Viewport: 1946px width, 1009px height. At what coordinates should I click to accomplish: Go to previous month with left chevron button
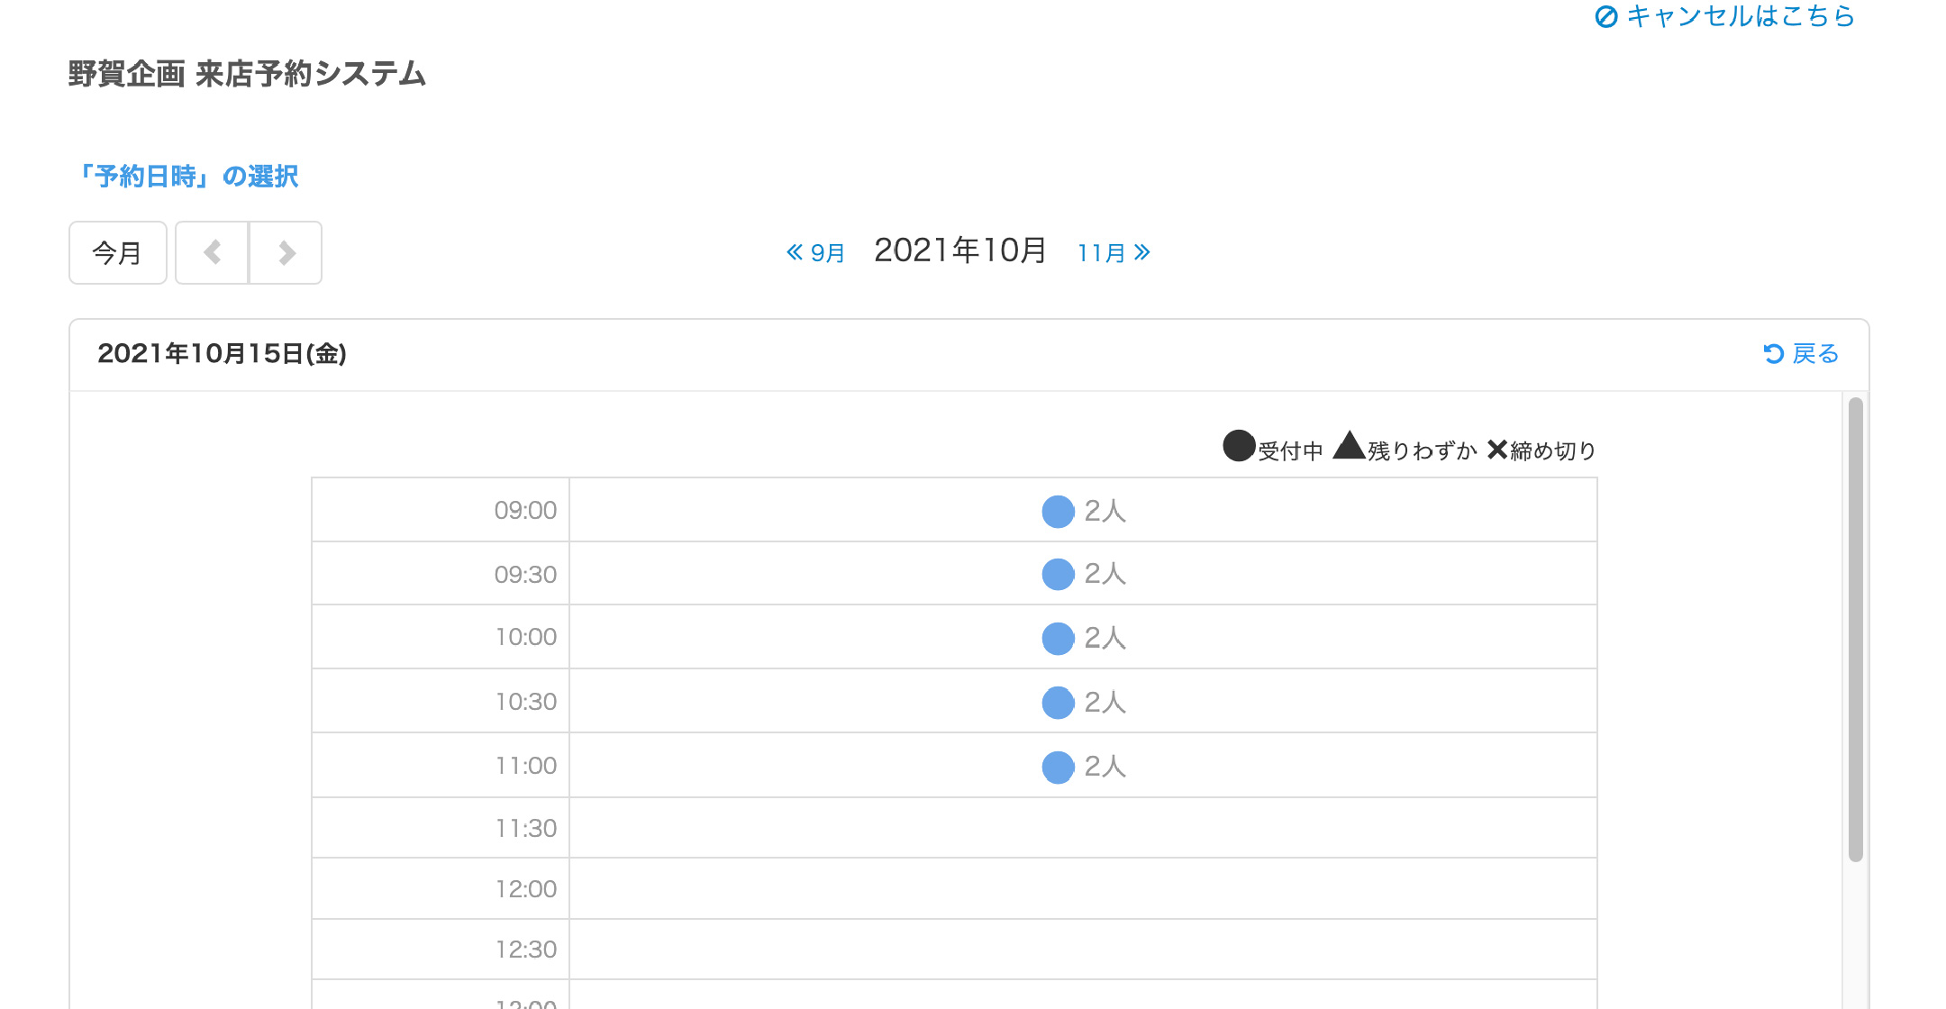212,252
